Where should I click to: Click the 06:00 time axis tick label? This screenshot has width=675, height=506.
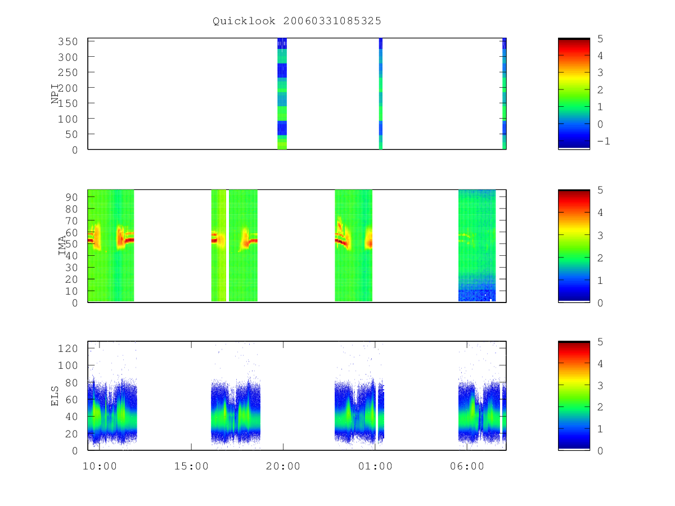click(x=467, y=466)
